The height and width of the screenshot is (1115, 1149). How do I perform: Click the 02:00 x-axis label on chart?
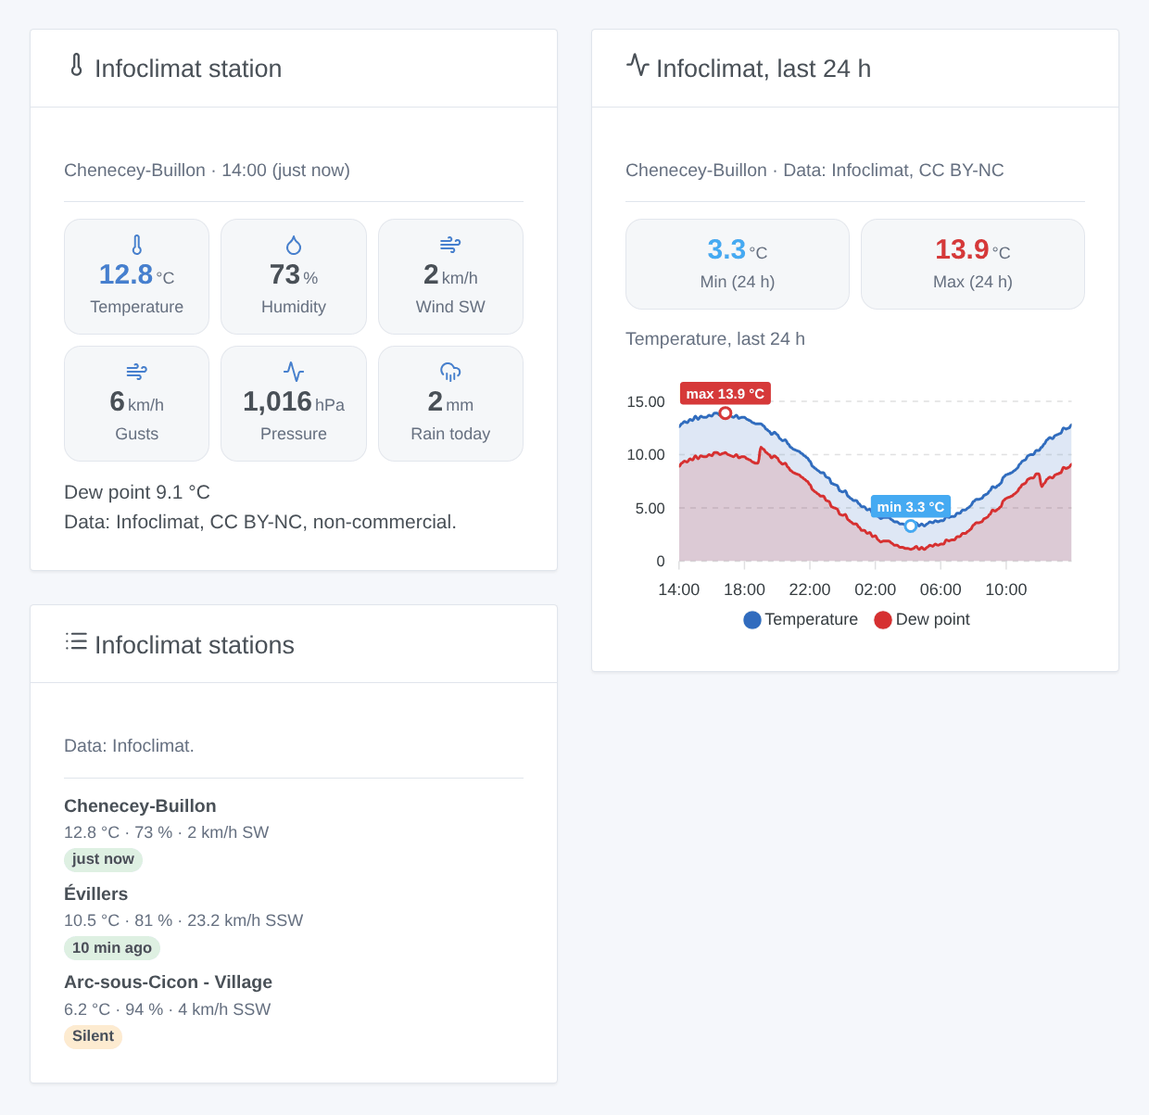pyautogui.click(x=875, y=589)
